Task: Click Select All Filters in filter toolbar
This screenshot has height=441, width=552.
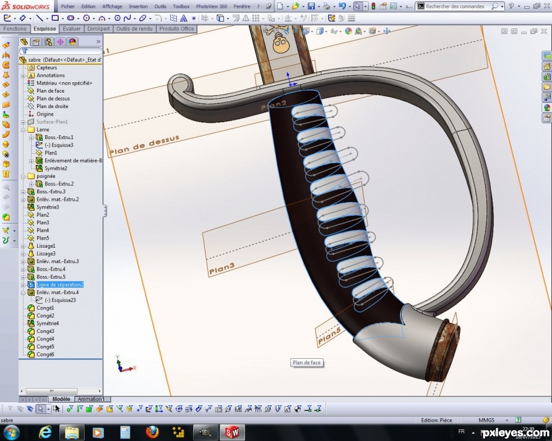Action: tap(30, 409)
